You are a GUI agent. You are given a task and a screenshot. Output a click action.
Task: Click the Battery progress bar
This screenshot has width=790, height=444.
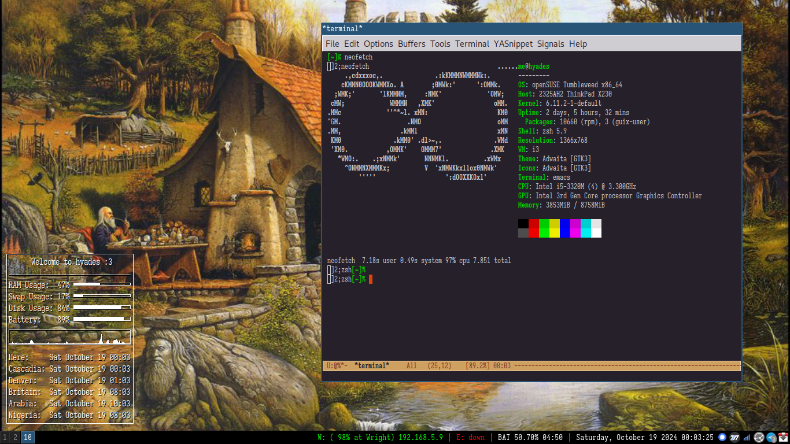[x=102, y=319]
